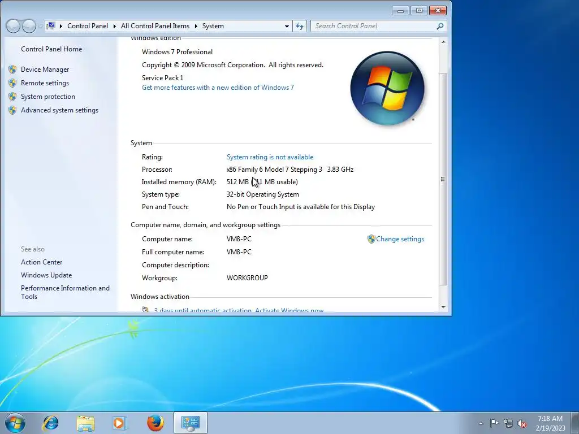Click in the Search Control Panel field
The width and height of the screenshot is (579, 434).
tap(373, 26)
